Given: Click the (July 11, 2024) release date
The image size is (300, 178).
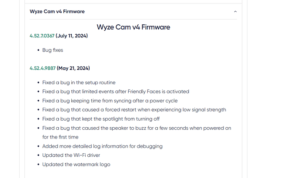Looking at the screenshot, I should click(72, 36).
